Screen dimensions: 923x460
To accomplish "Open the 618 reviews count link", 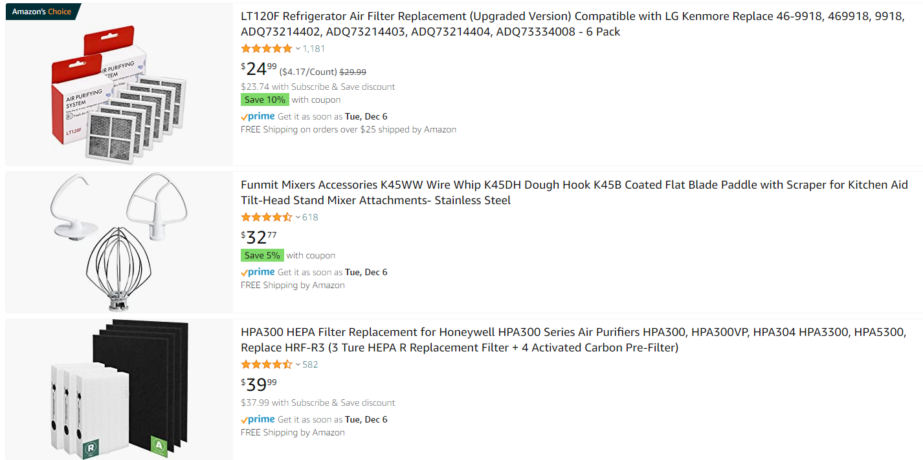I will click(x=310, y=217).
